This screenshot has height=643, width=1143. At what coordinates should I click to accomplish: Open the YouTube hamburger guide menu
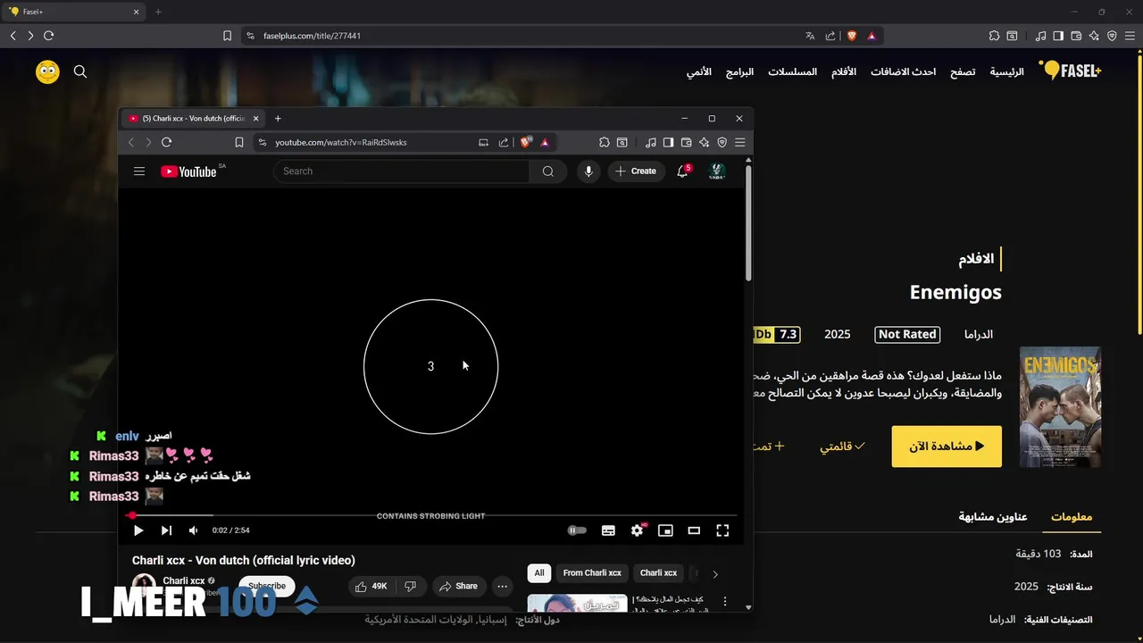(x=139, y=171)
